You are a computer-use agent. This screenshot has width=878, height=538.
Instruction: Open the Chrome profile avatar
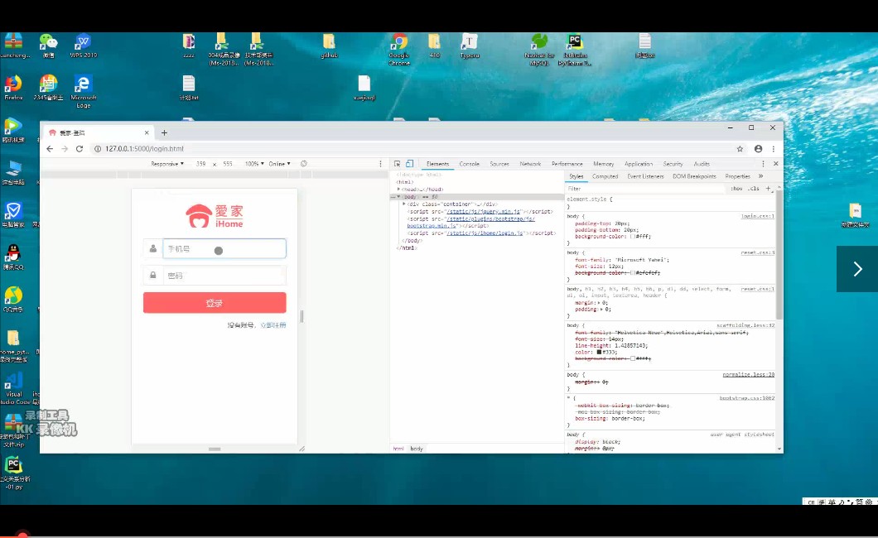(758, 149)
